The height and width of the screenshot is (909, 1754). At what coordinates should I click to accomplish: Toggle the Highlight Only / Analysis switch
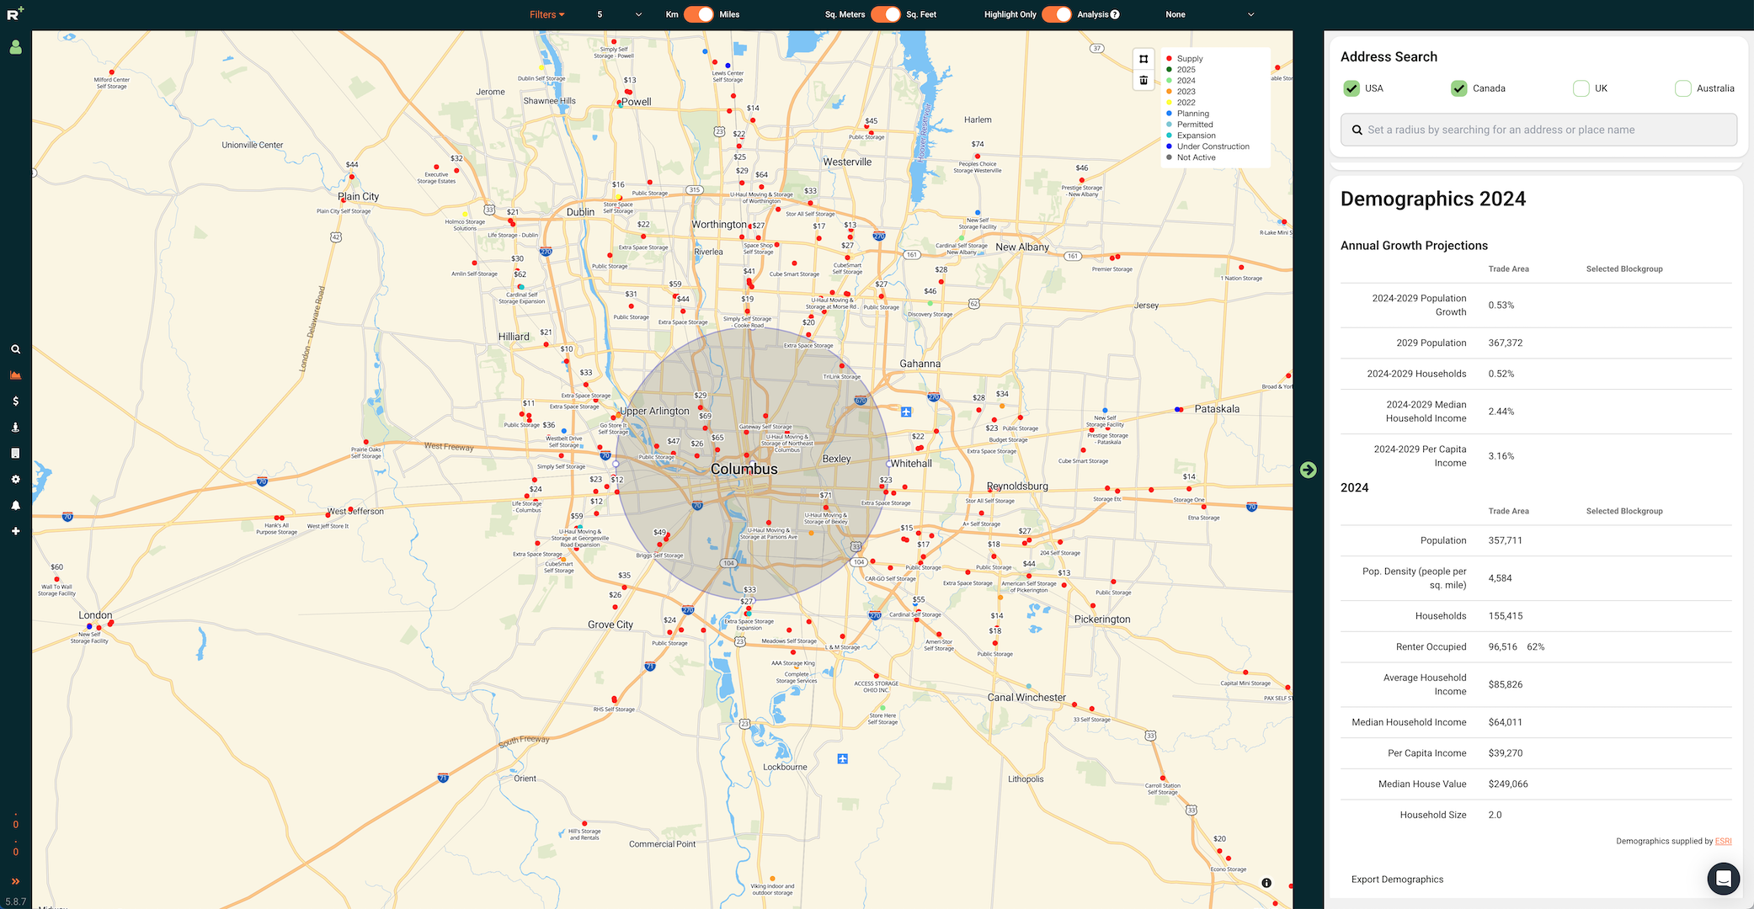[1057, 14]
